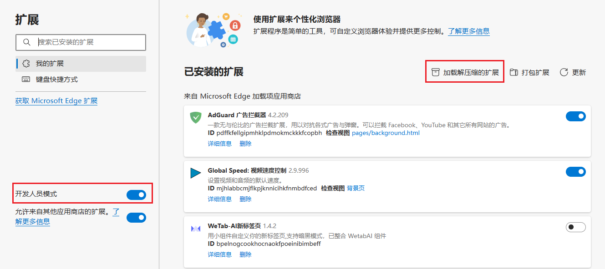Screen dimensions: 605x269
Task: Click the 打包扩展 button
Action: click(x=529, y=72)
